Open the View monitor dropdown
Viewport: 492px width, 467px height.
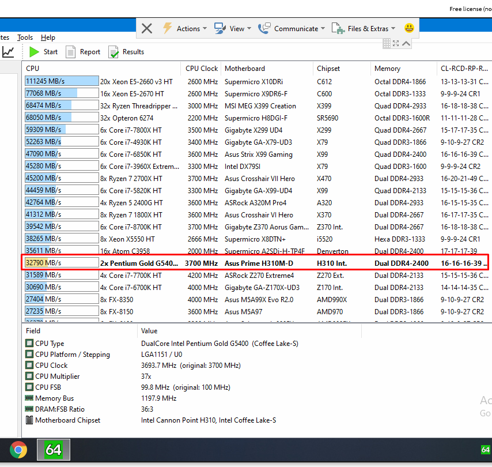click(x=233, y=29)
